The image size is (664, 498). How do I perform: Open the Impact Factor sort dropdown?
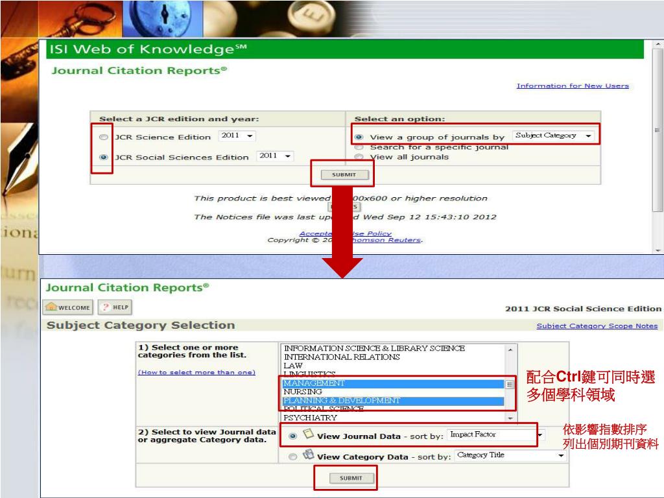point(495,435)
